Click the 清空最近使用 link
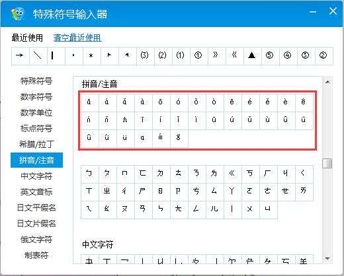 click(x=77, y=38)
